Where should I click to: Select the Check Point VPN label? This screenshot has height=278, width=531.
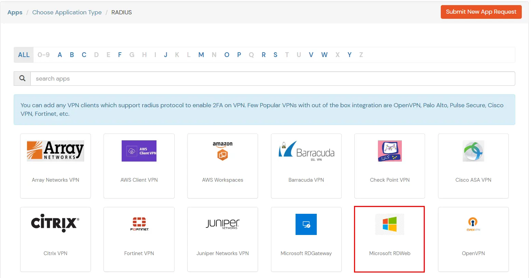tap(390, 180)
